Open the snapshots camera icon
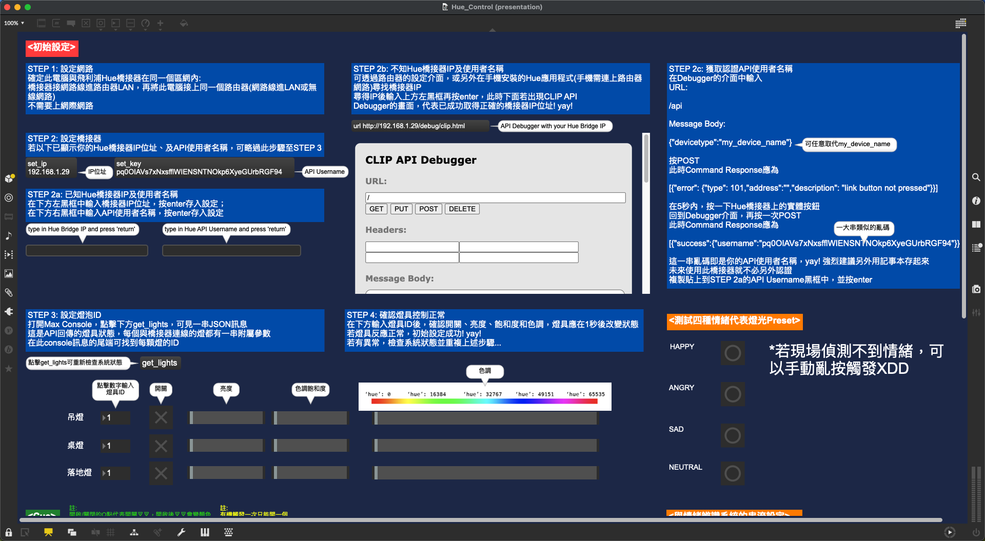 976,289
